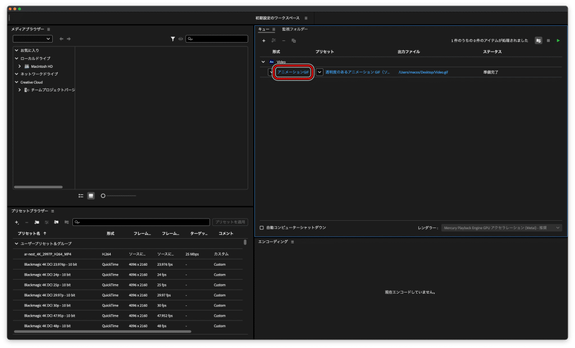Screen dimensions: 575x348
Task: Start the queue with the green play button
Action: [558, 40]
